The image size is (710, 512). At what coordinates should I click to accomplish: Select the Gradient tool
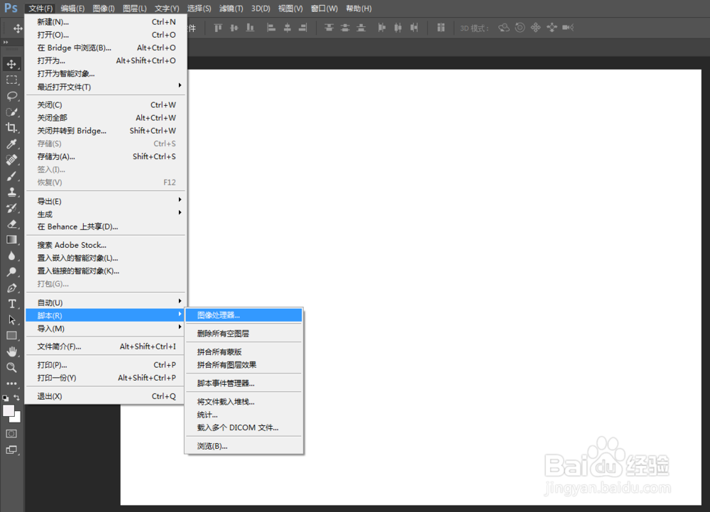[x=12, y=239]
